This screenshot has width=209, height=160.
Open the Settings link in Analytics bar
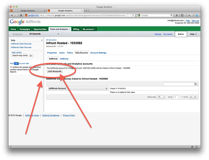pyautogui.click(x=158, y=34)
